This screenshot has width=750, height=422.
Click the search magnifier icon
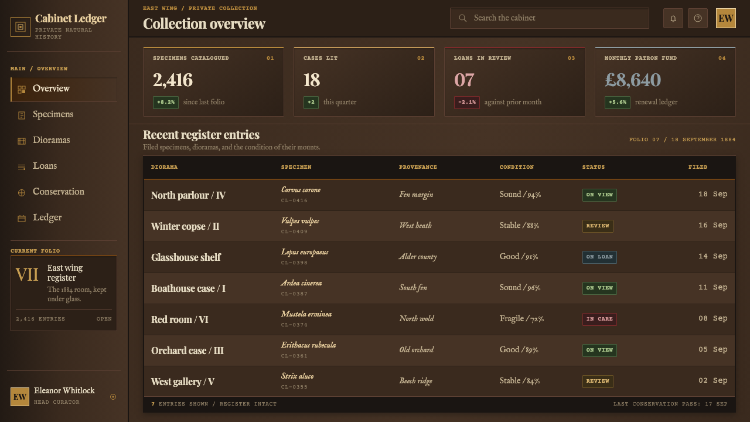pos(463,18)
